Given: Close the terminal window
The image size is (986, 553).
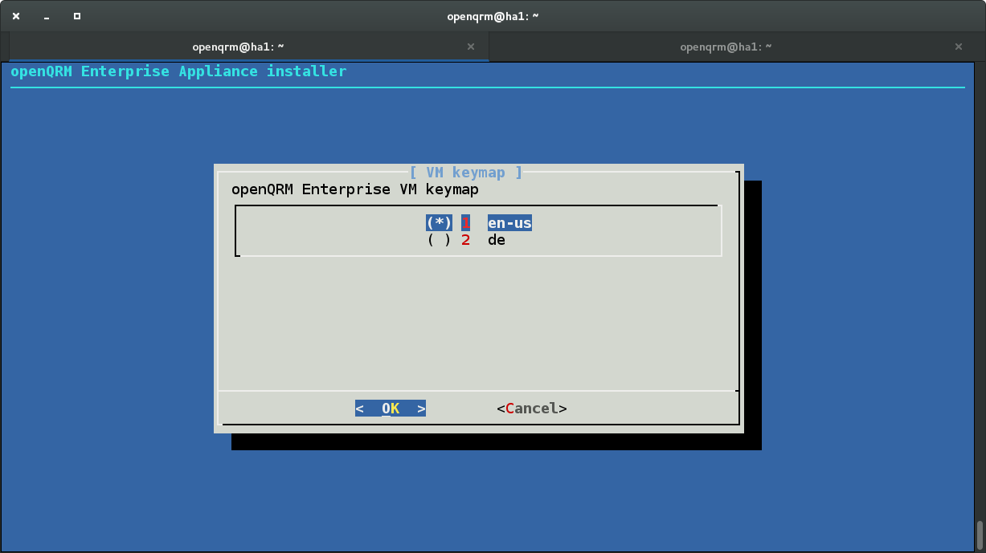Looking at the screenshot, I should point(16,16).
